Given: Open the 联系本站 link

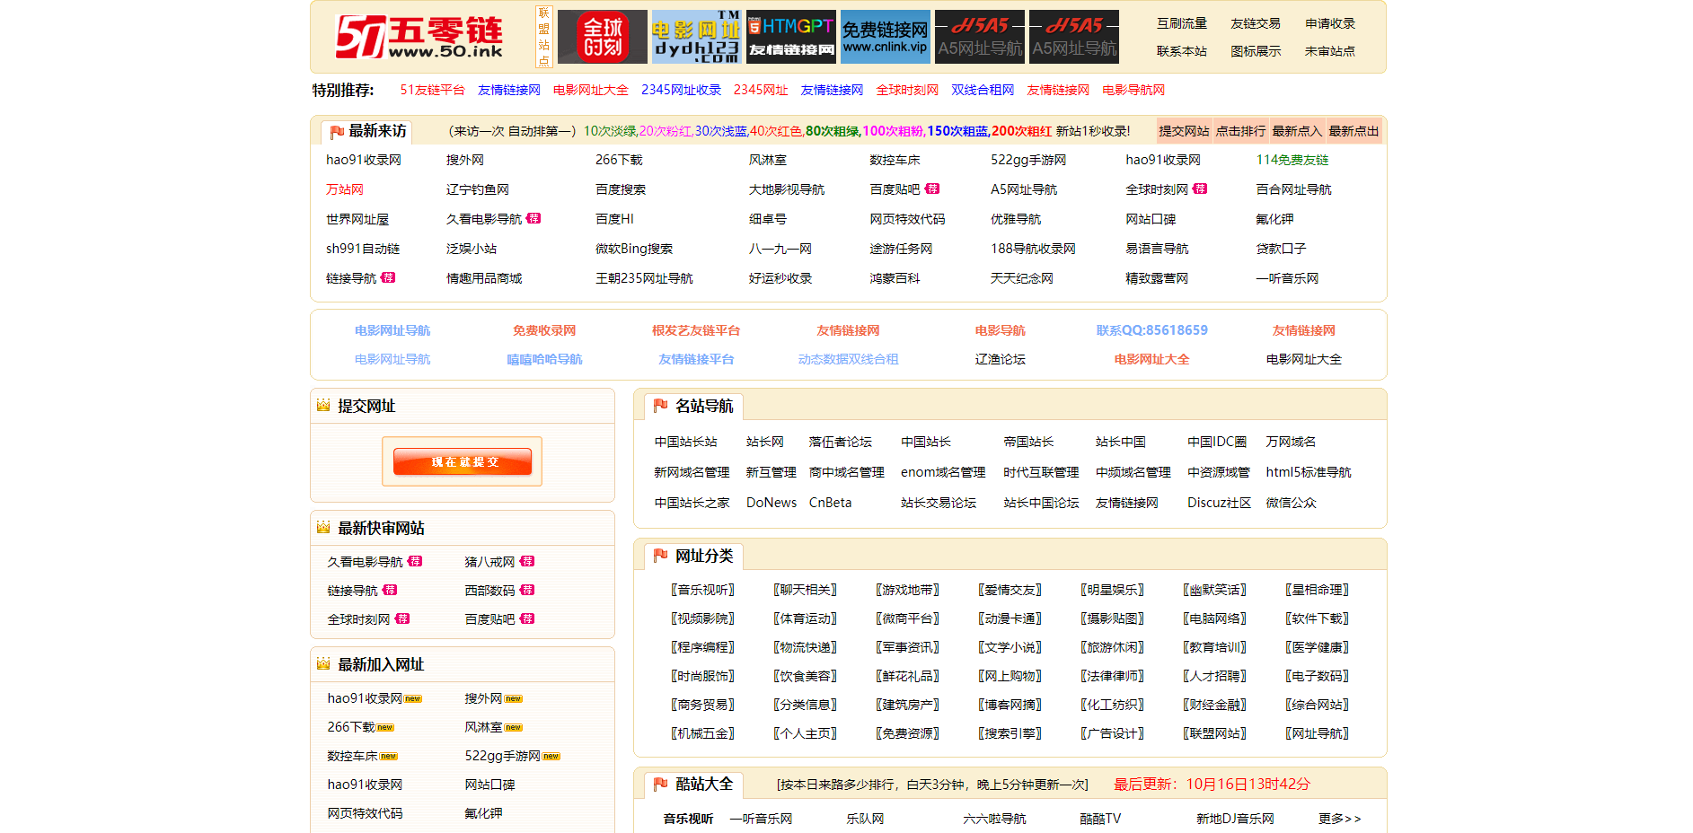Looking at the screenshot, I should pyautogui.click(x=1180, y=51).
